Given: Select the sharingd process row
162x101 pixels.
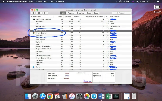Looking at the screenshot, I should [81, 42].
